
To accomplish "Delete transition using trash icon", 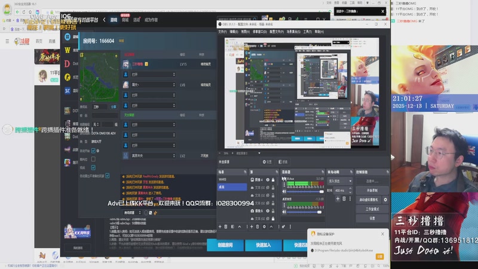I will coord(344,199).
